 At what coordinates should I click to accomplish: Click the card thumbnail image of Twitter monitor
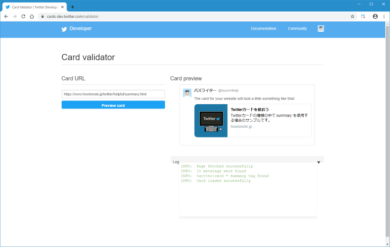pos(211,121)
